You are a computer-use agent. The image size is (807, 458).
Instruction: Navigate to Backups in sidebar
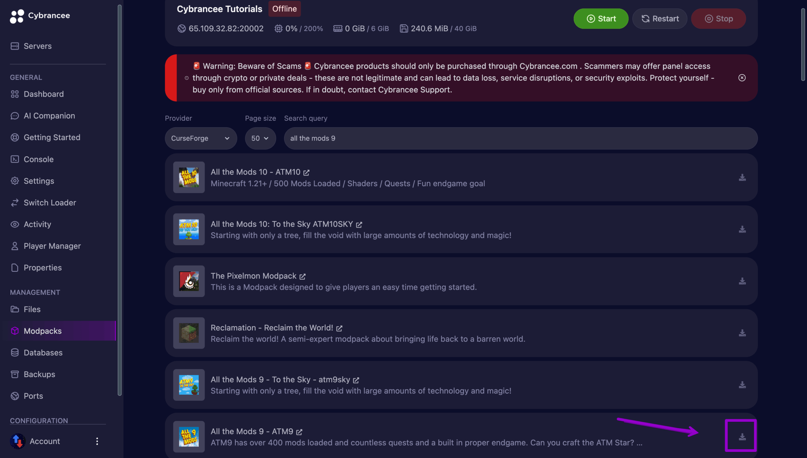coord(39,374)
